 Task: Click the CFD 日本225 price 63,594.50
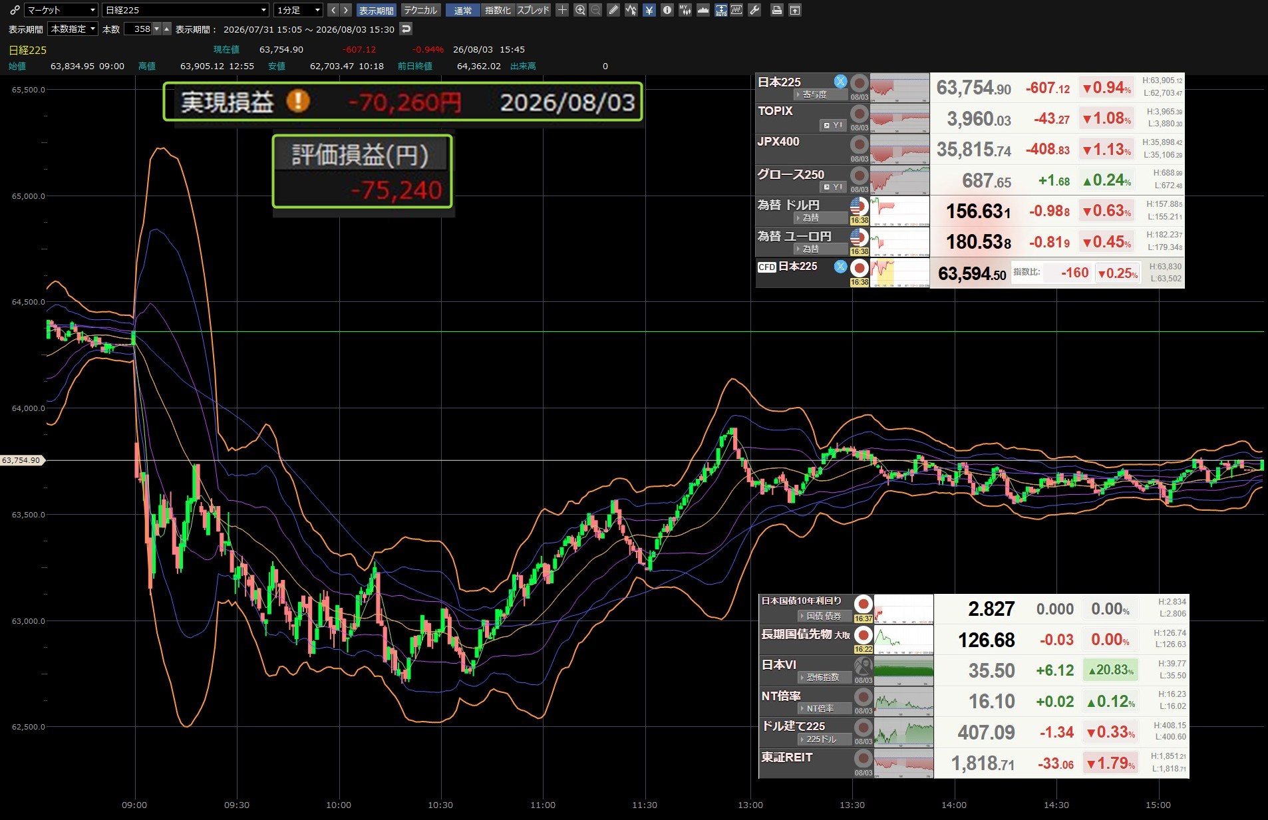click(x=972, y=273)
